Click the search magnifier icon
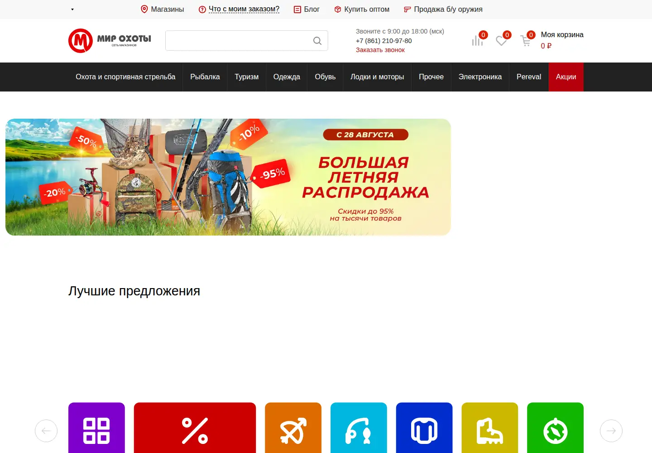652x453 pixels. (x=317, y=41)
